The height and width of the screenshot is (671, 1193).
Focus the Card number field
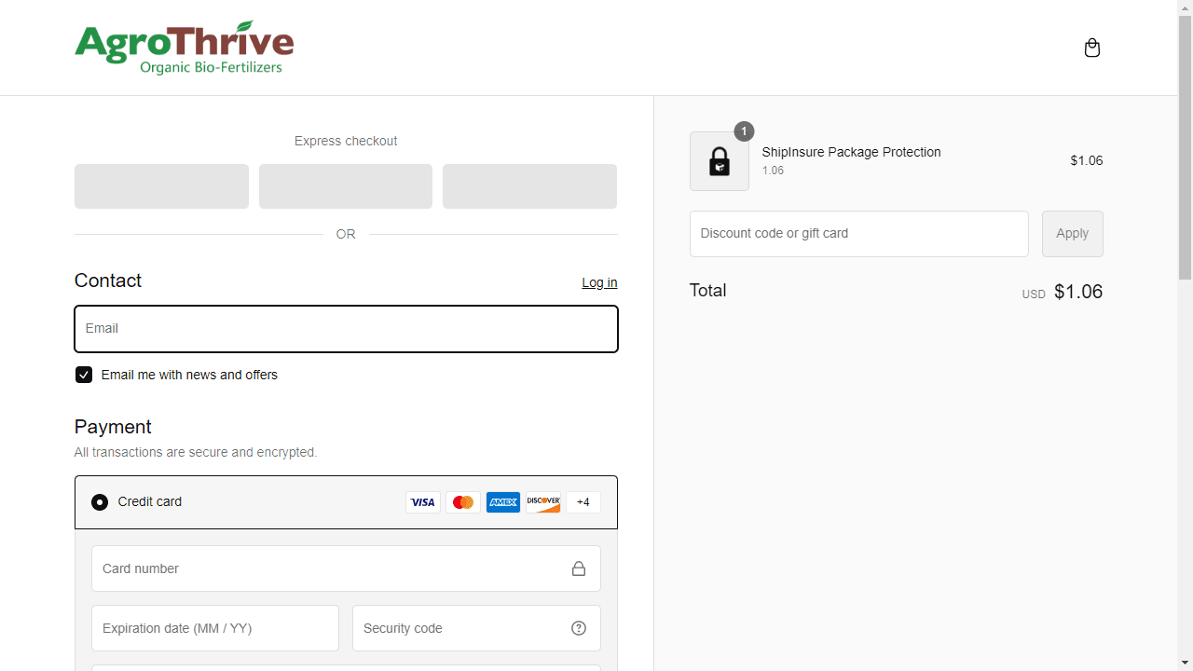(x=346, y=568)
